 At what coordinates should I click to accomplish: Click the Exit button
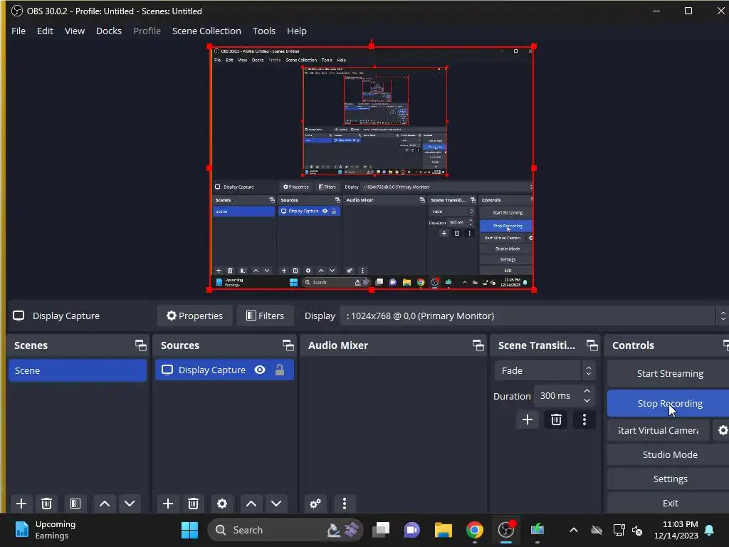(x=669, y=503)
